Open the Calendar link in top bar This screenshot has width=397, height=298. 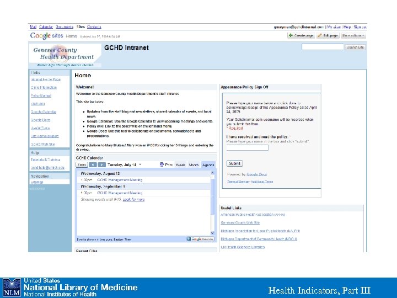(46, 26)
